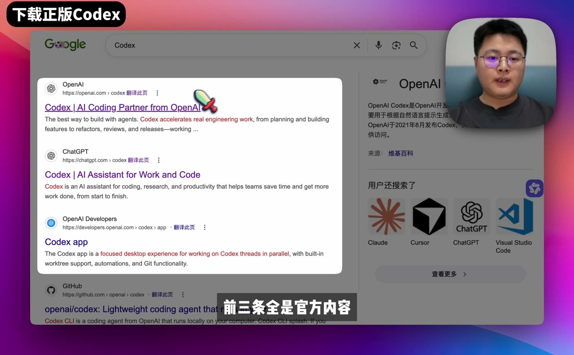Open Codex | AI Coding Partner from OpenAI
The image size is (574, 355).
(x=122, y=108)
